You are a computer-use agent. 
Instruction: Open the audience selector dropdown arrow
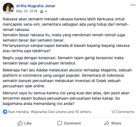point(46,11)
